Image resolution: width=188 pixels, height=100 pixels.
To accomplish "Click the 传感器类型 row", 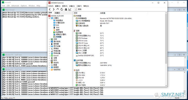I will coord(119,18).
